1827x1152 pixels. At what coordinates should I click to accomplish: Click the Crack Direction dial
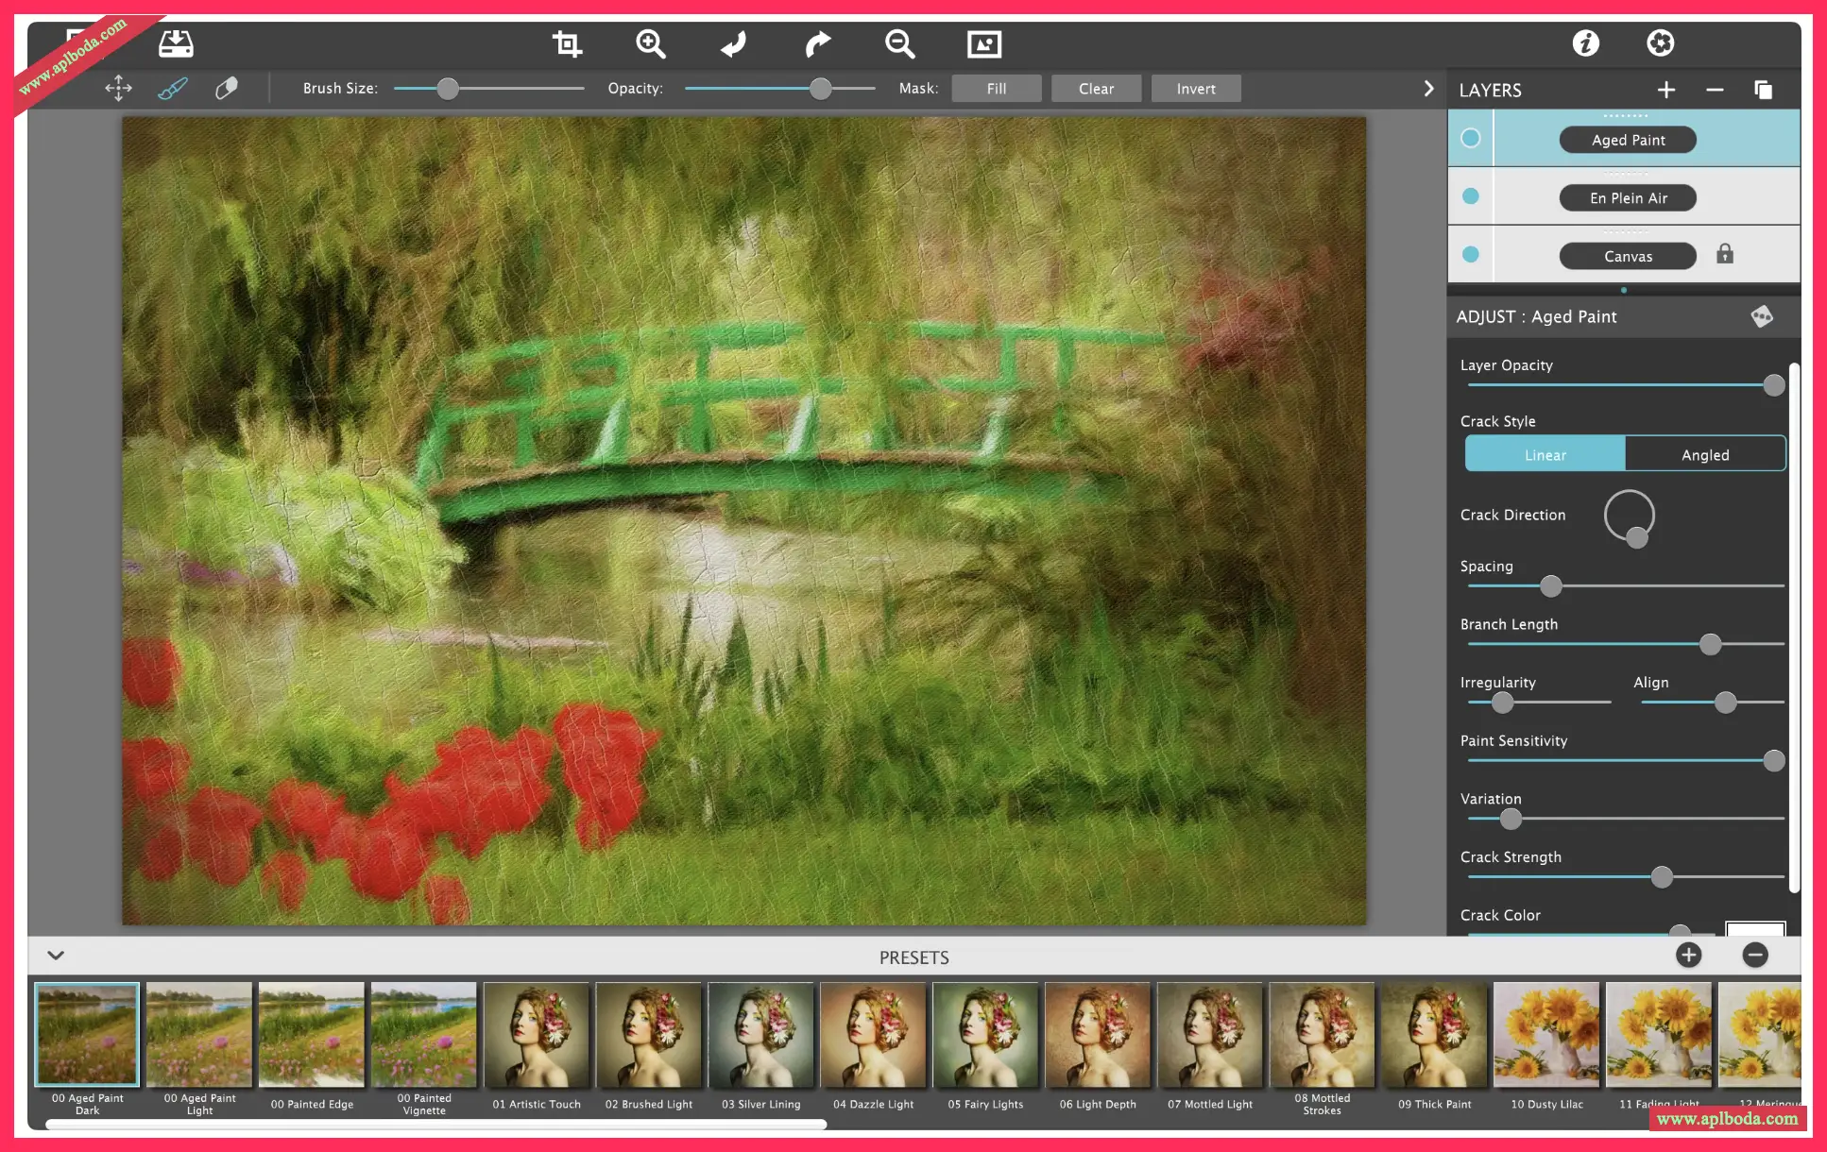click(1629, 517)
